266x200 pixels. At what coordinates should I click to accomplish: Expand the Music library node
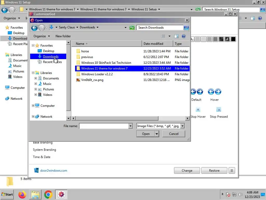point(36,84)
